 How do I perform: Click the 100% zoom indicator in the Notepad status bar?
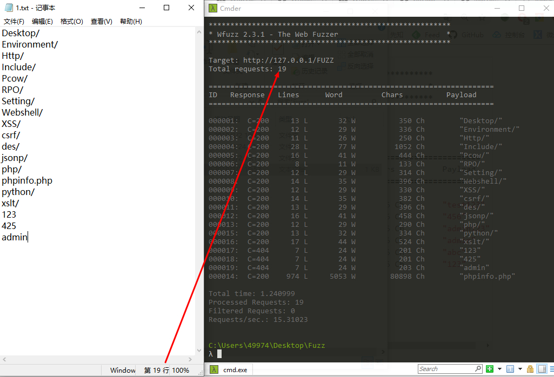click(181, 371)
